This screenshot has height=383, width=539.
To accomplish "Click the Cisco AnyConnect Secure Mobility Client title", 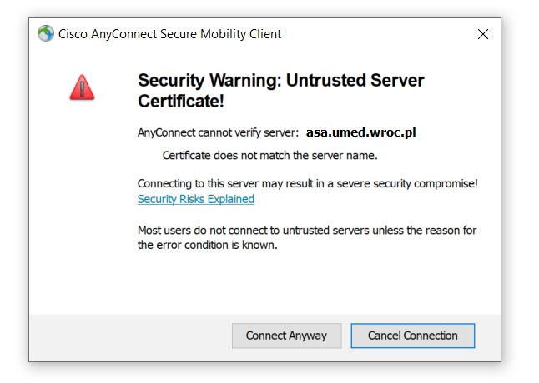I will pyautogui.click(x=169, y=34).
